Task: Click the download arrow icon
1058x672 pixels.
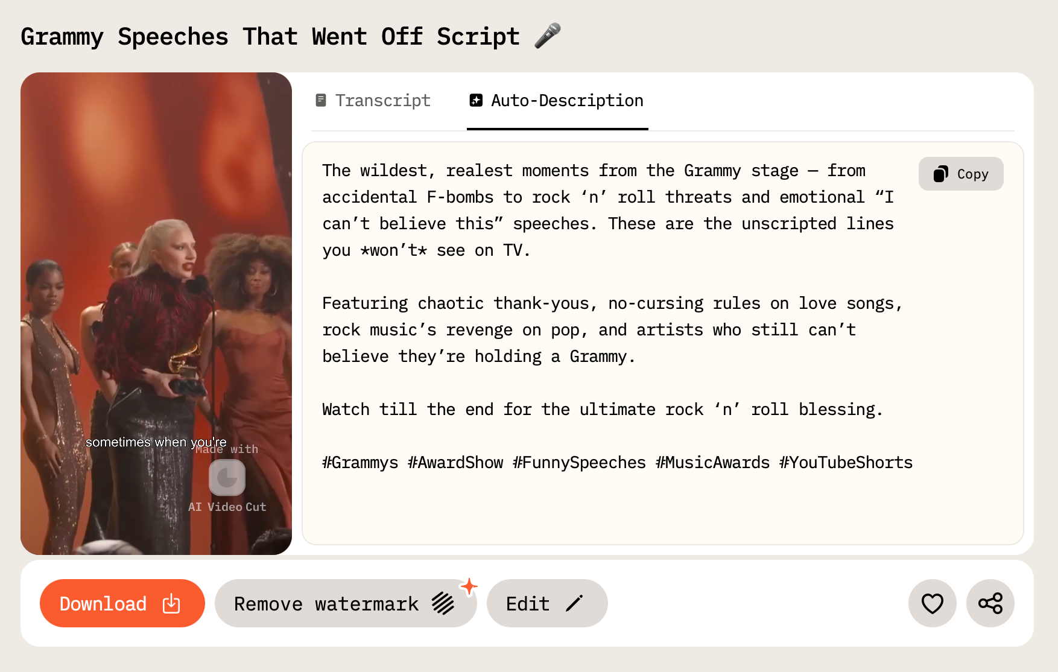Action: [x=171, y=603]
